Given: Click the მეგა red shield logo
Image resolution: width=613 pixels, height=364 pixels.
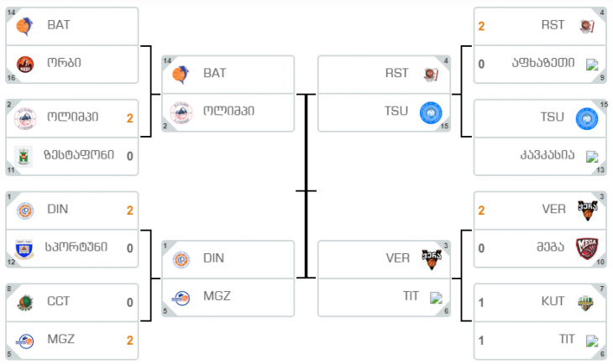Looking at the screenshot, I should point(587,248).
